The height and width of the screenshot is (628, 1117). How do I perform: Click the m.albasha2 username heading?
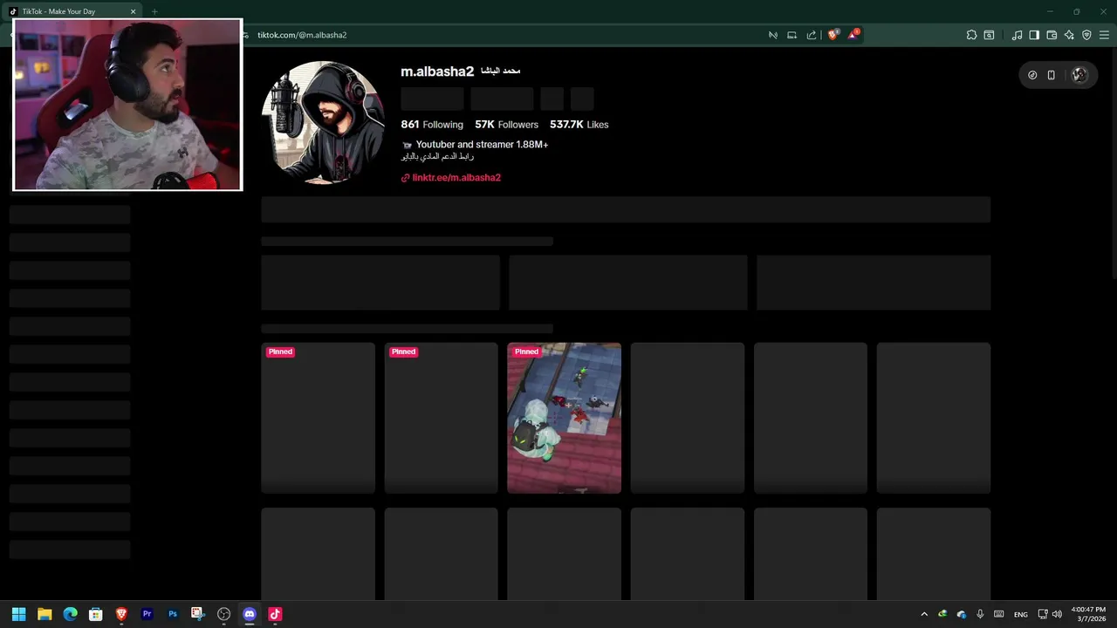[437, 72]
